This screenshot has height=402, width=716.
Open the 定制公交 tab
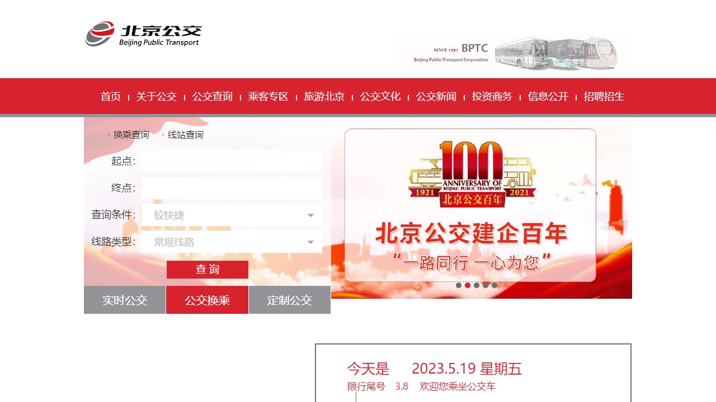pyautogui.click(x=290, y=300)
